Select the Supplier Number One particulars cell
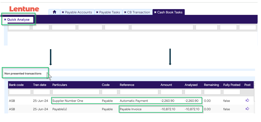Screen dimensions: 261x122 tap(68, 101)
